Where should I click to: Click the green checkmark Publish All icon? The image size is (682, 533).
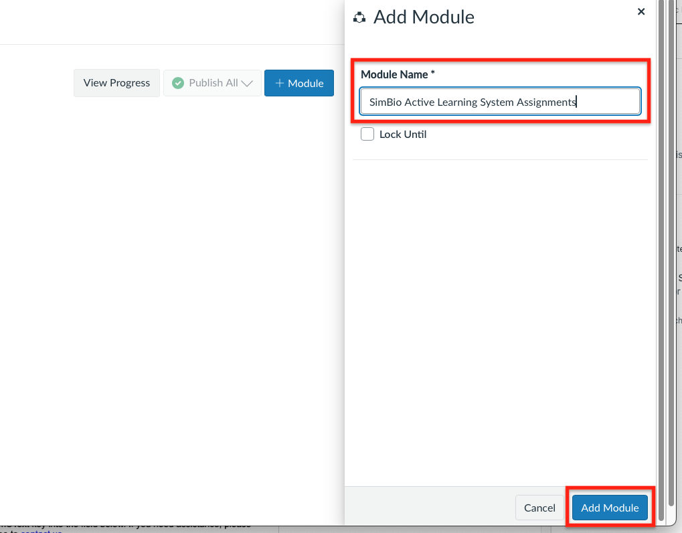click(x=178, y=83)
